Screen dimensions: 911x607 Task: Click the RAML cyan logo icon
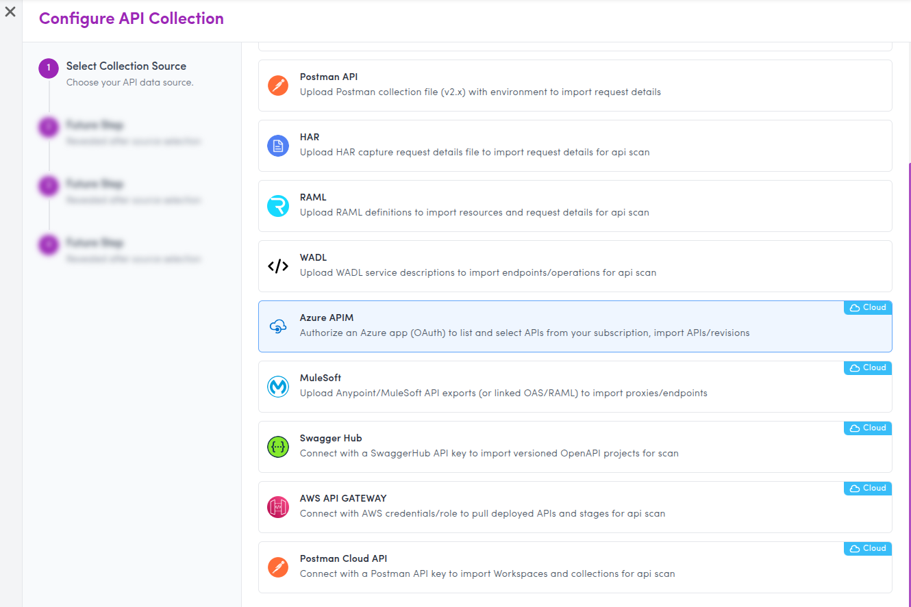coord(277,206)
